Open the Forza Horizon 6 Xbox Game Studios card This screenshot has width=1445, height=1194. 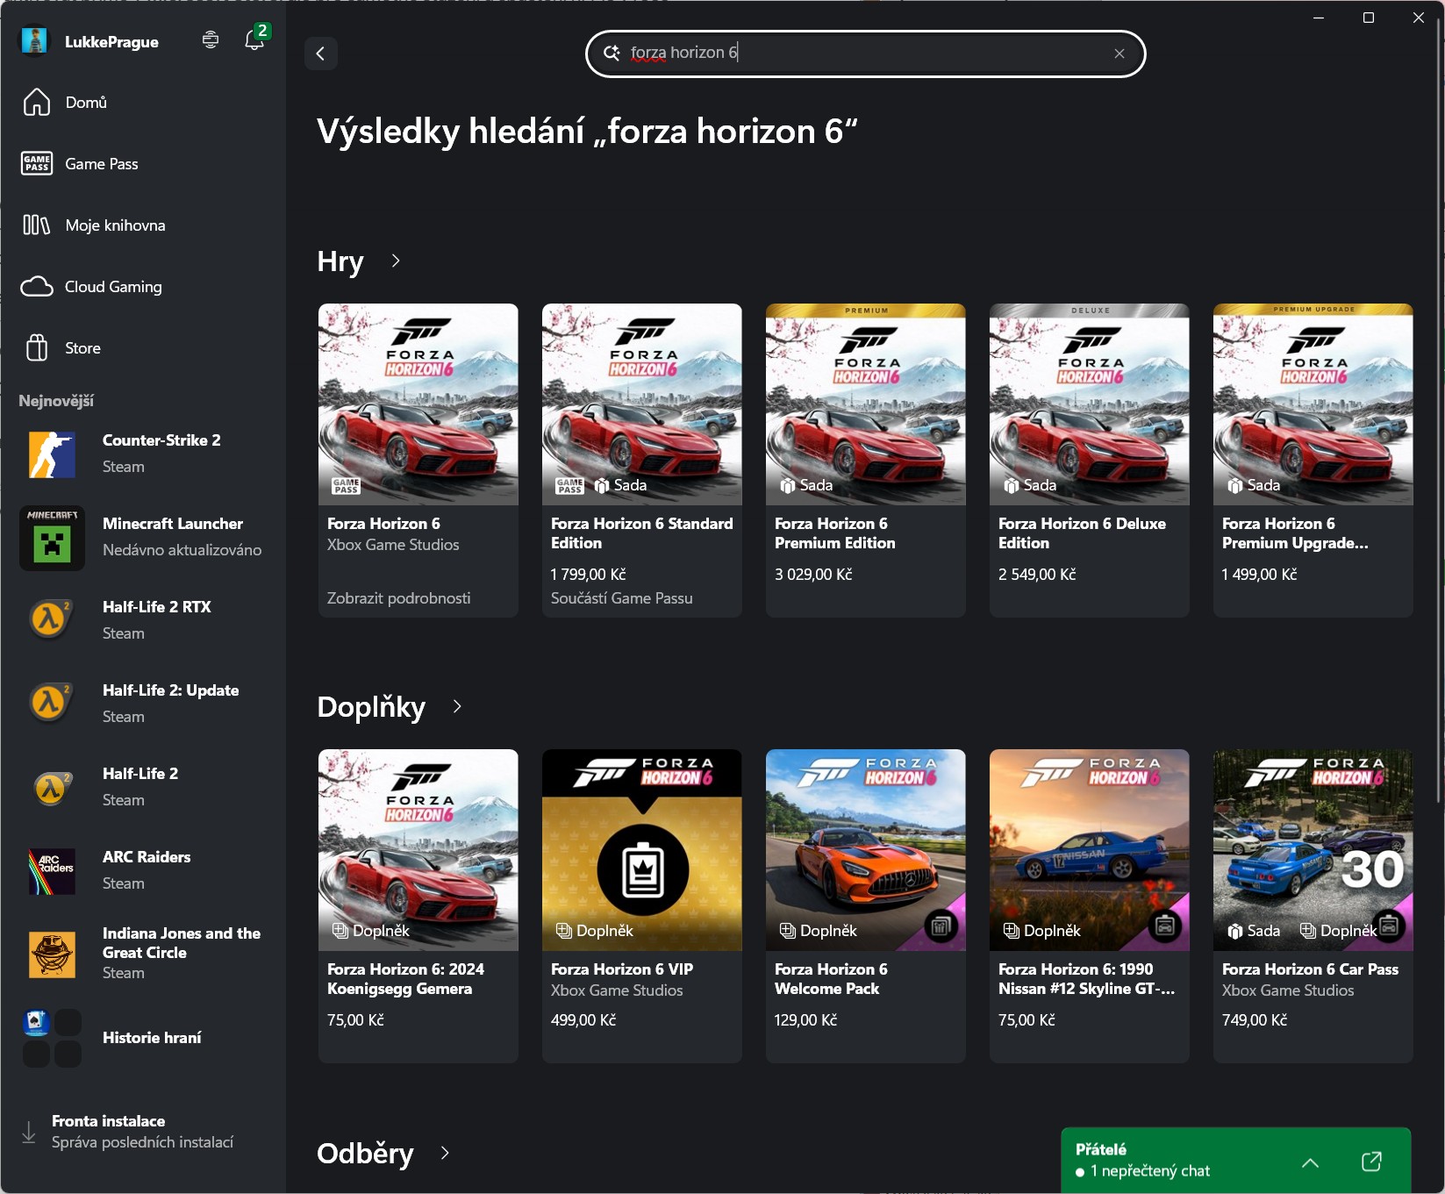click(418, 461)
